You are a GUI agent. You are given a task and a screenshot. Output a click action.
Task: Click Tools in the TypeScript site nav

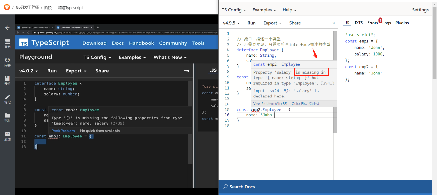coord(198,43)
